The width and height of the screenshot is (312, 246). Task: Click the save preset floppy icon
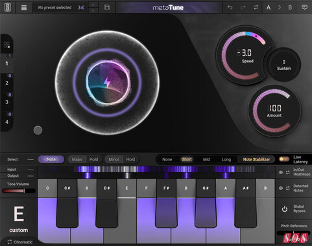click(x=107, y=7)
